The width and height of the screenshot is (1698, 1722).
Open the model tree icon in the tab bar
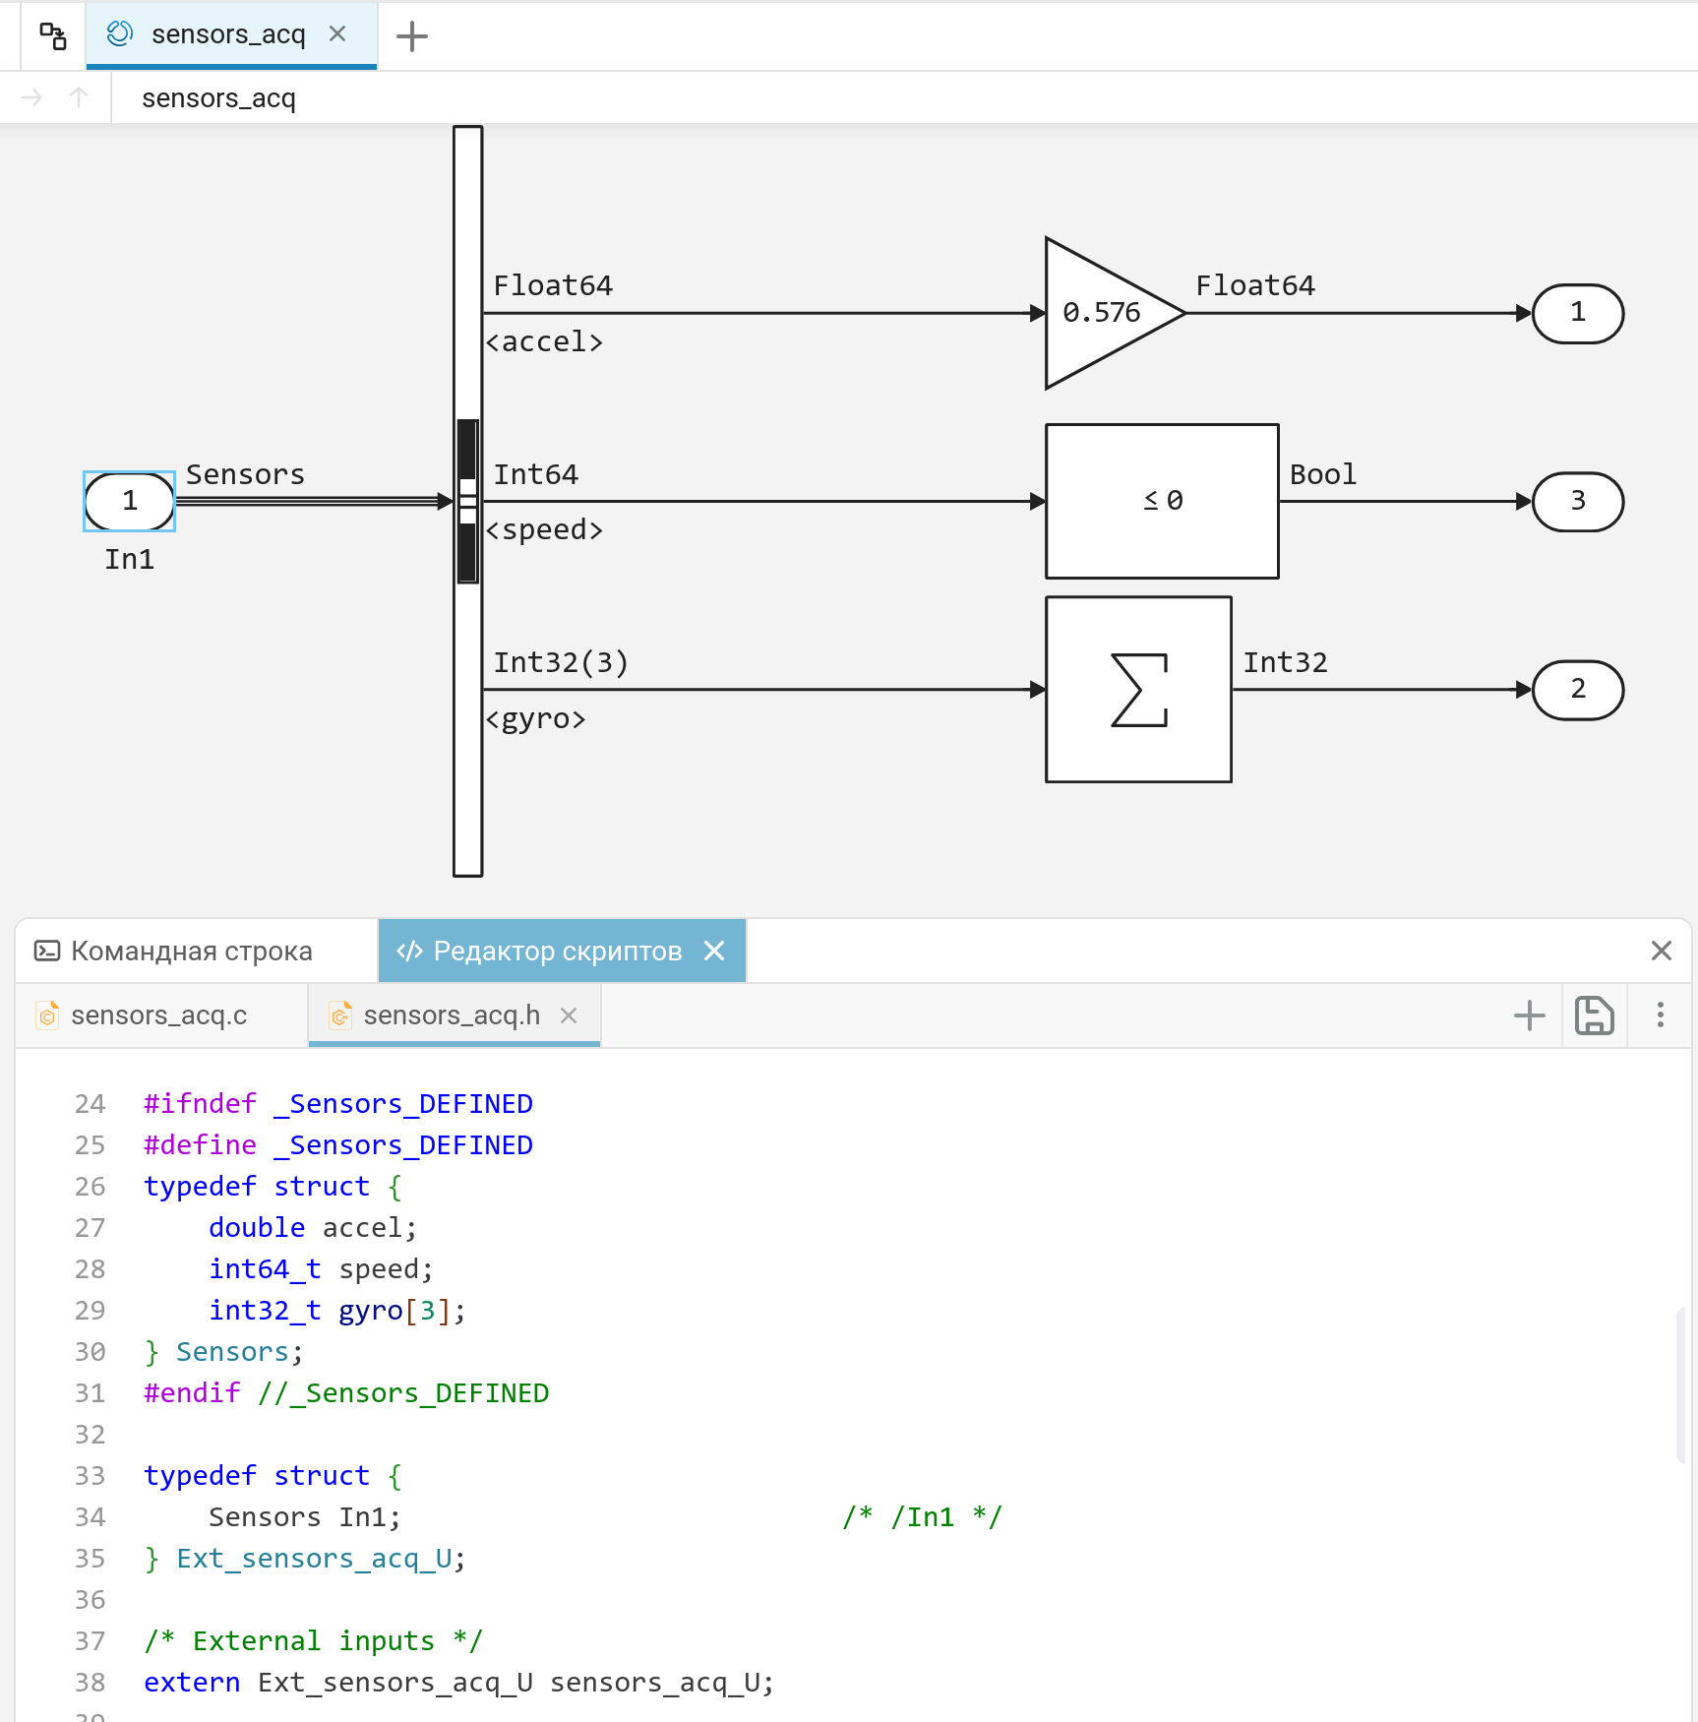[x=53, y=36]
